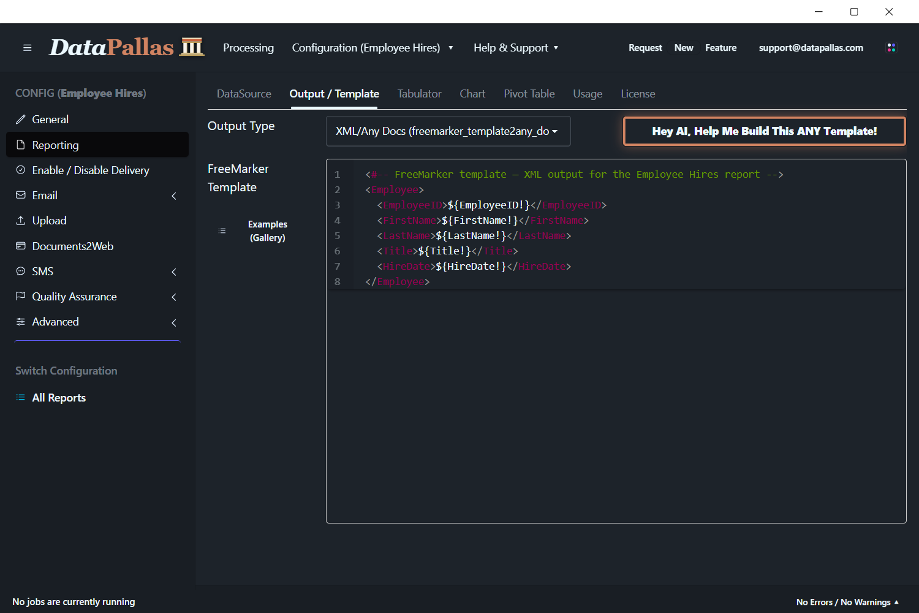Open the License tab
919x613 pixels.
[x=638, y=94]
